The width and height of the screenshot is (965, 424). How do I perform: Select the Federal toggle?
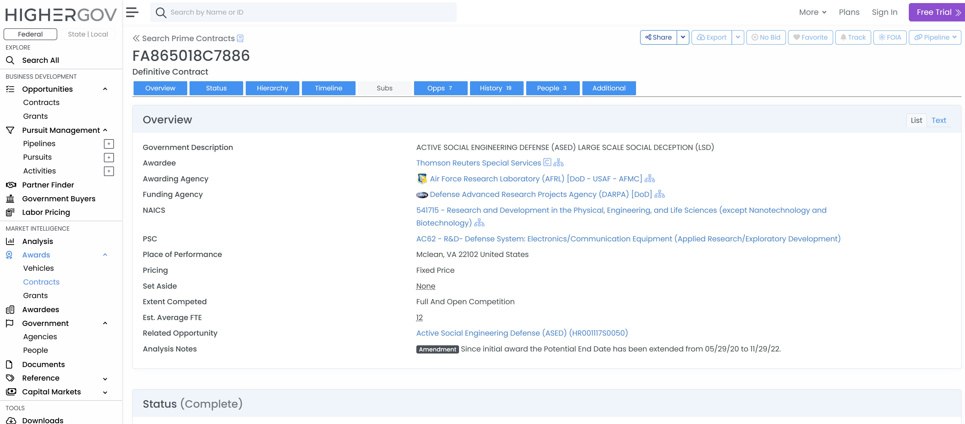pyautogui.click(x=30, y=34)
